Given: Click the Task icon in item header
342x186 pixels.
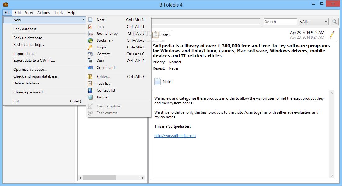Looking at the screenshot, I should [x=155, y=35].
